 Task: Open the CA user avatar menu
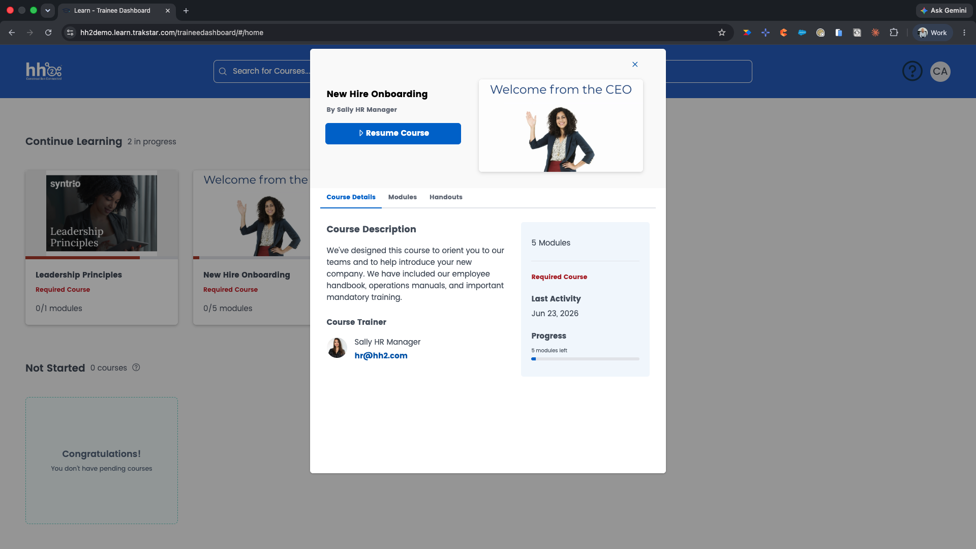(x=940, y=71)
